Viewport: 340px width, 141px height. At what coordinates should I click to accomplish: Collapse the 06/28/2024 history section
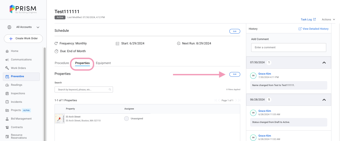[x=324, y=100]
